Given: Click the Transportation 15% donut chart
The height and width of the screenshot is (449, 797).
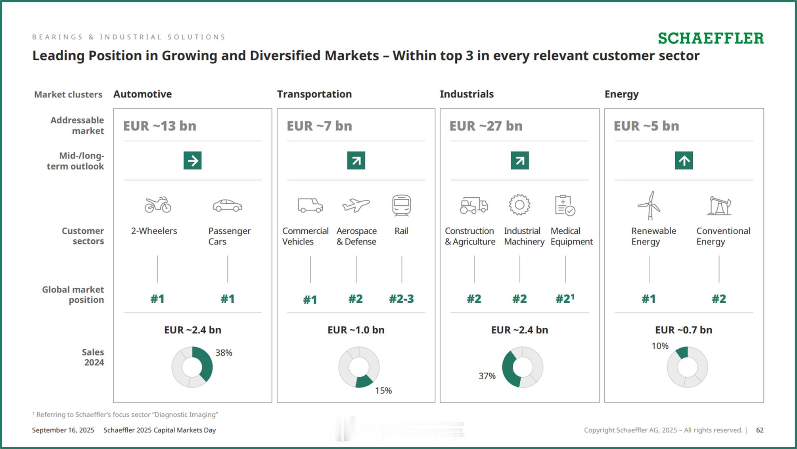Looking at the screenshot, I should [359, 367].
